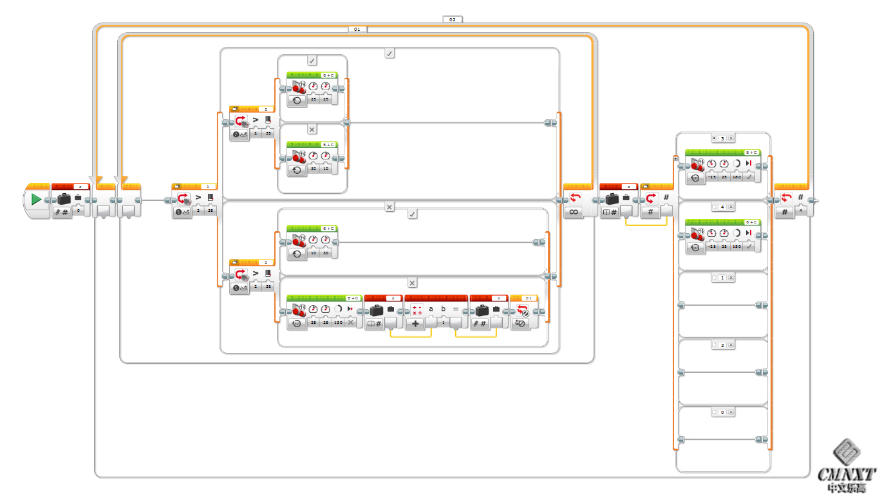Select the lower port 2 Switch block icon
Viewport: 882px width, 499px height.
(242, 274)
